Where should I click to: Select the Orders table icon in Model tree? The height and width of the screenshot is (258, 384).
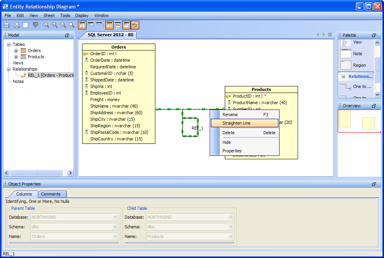[x=23, y=51]
